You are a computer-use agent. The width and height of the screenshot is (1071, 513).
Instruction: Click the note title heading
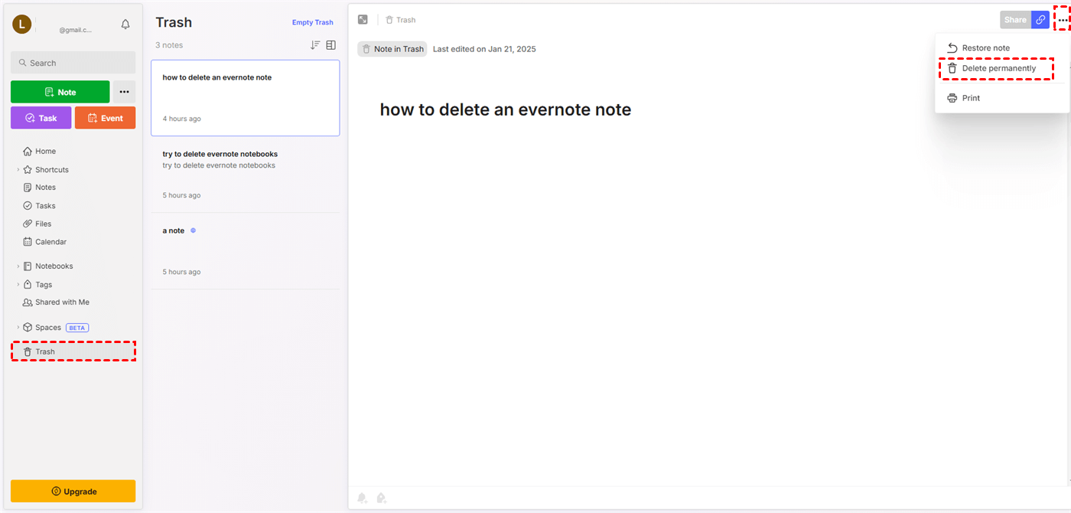(506, 109)
